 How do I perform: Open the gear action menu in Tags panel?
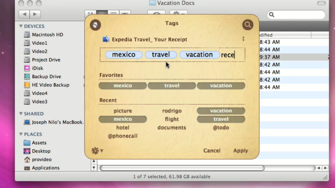click(97, 151)
